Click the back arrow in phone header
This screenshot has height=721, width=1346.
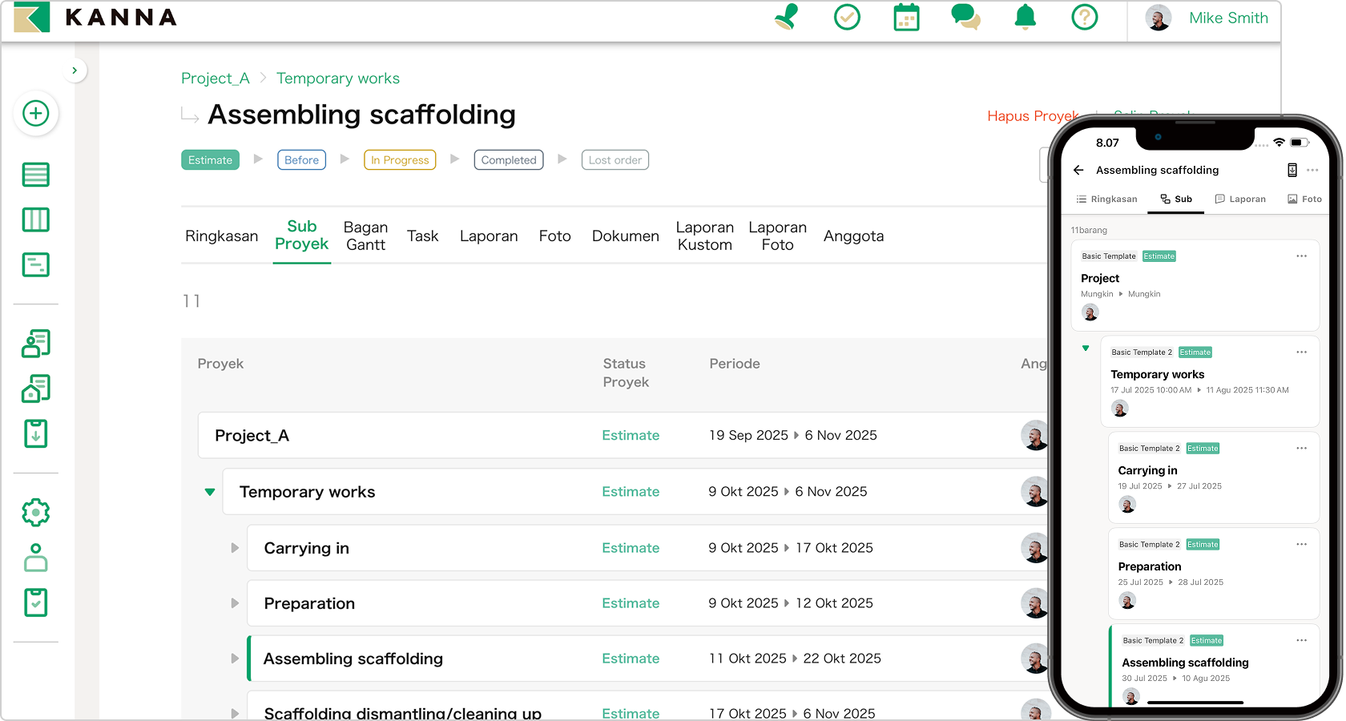point(1078,170)
